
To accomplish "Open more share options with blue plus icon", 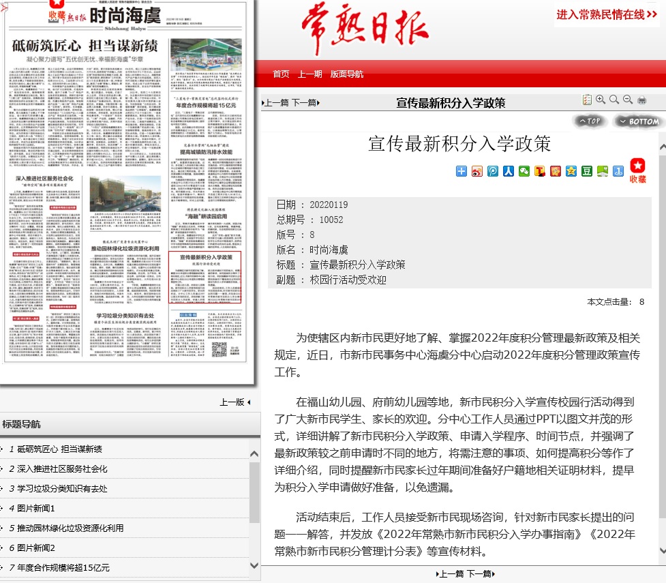I will [461, 171].
